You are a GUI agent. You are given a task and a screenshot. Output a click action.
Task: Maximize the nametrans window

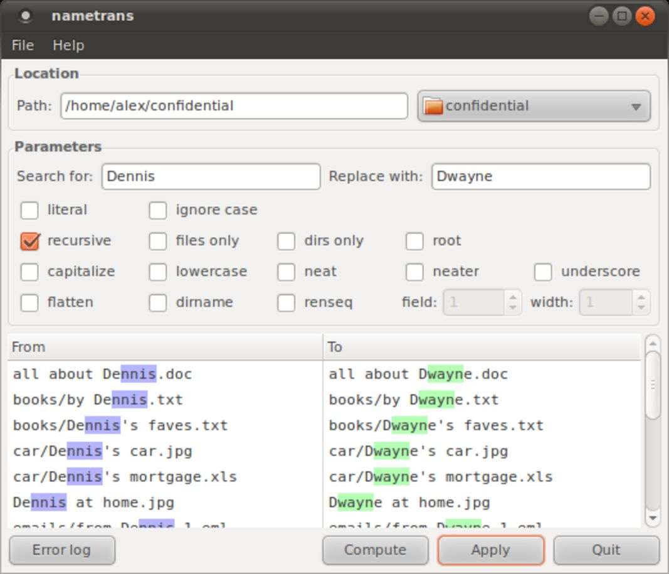pos(621,16)
